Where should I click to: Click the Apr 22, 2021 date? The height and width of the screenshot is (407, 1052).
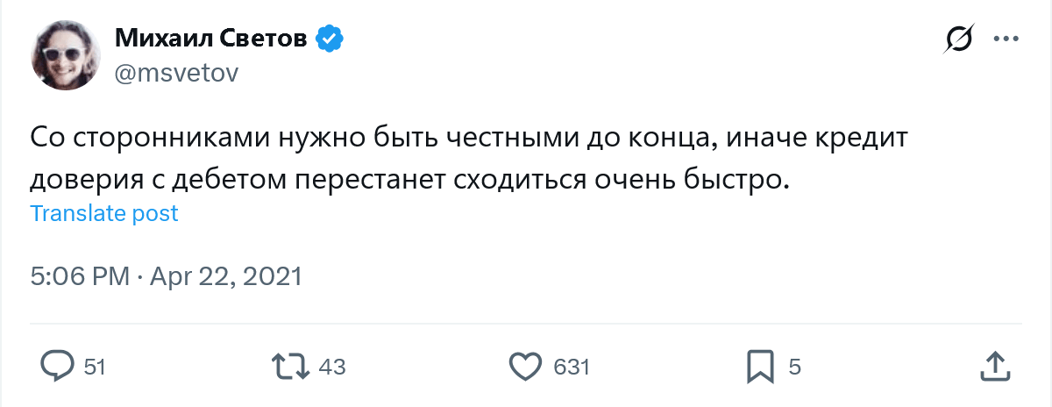(x=226, y=277)
